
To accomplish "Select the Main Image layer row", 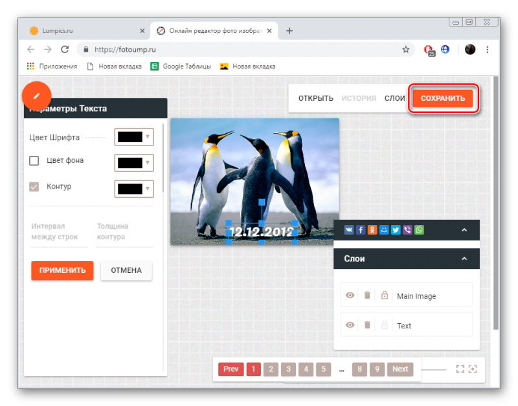I will point(407,295).
